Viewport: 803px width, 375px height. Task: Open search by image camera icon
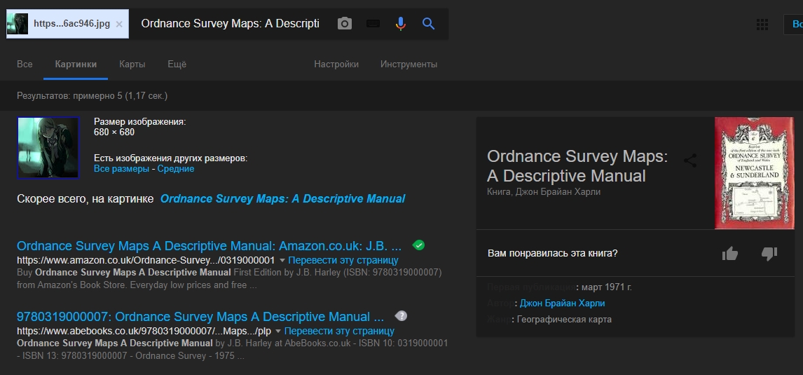[345, 24]
